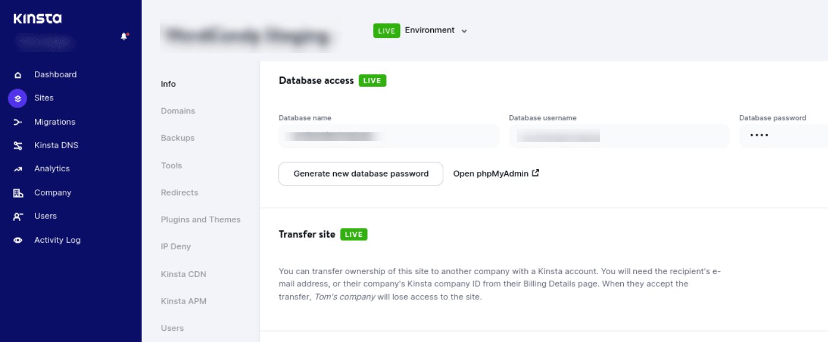Switch to Plugins and Themes
Image resolution: width=828 pixels, height=342 pixels.
pos(201,219)
